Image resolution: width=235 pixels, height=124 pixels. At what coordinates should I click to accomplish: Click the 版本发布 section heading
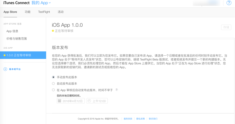coord(60,47)
